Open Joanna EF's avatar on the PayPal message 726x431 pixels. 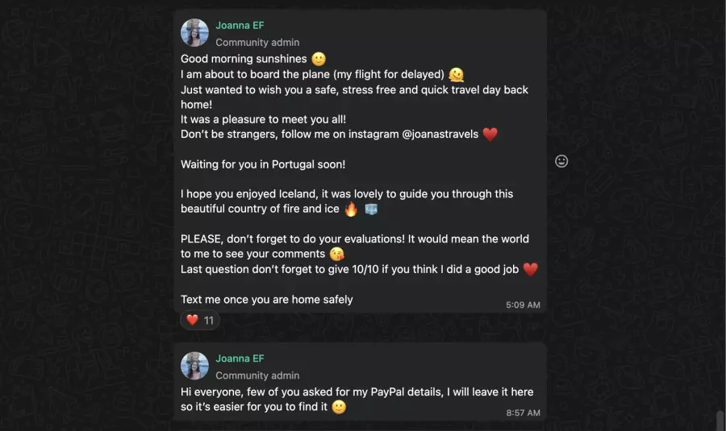click(x=194, y=366)
